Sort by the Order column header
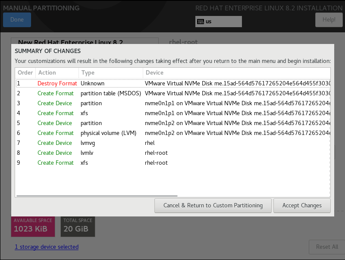The height and width of the screenshot is (260, 345). (x=25, y=73)
